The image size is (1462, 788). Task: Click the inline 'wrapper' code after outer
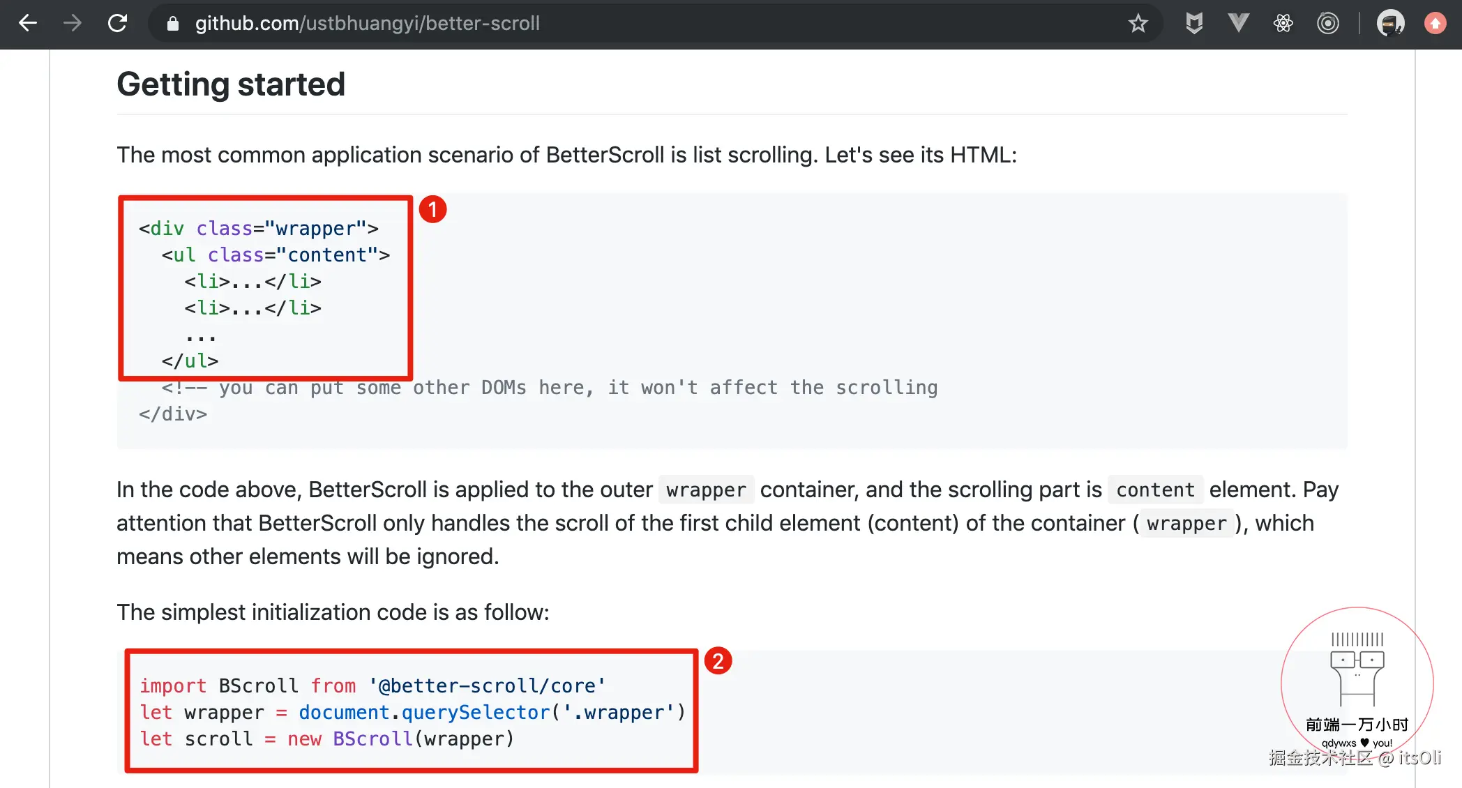[x=706, y=490]
